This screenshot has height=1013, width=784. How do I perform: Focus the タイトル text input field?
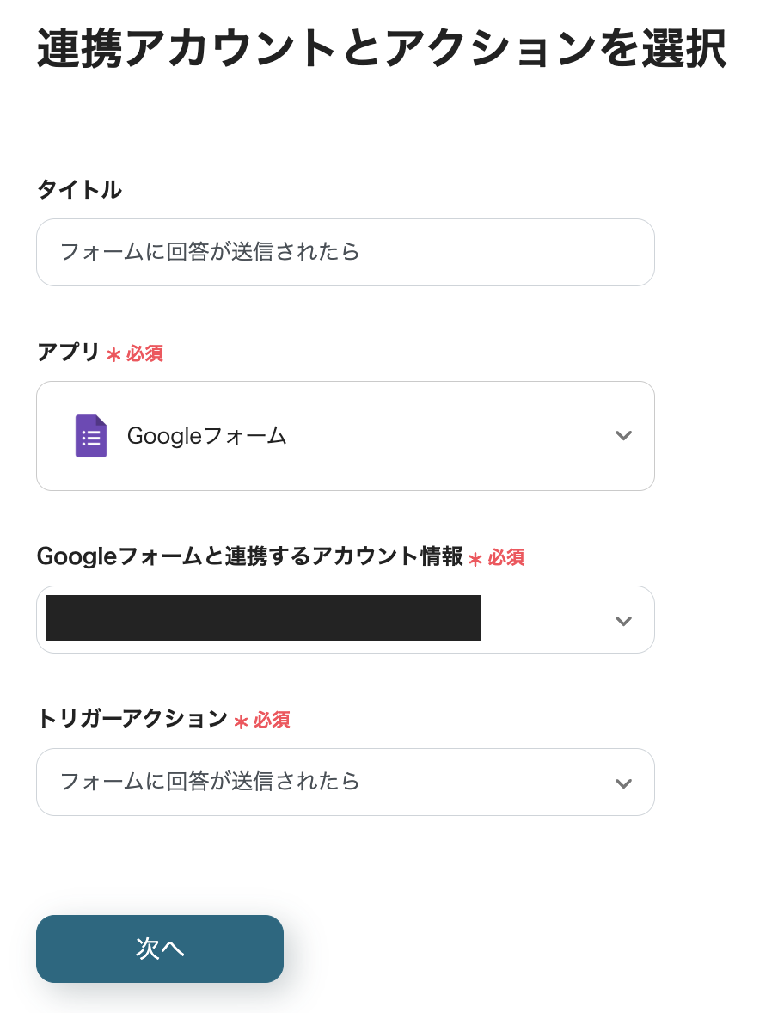tap(345, 252)
